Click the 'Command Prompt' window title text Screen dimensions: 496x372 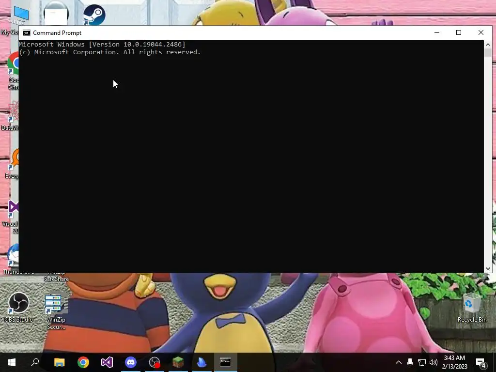[x=57, y=33]
